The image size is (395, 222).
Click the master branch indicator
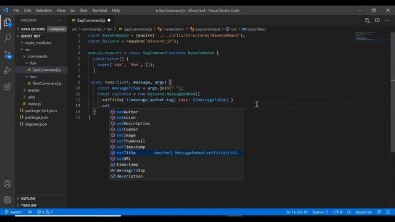14,212
